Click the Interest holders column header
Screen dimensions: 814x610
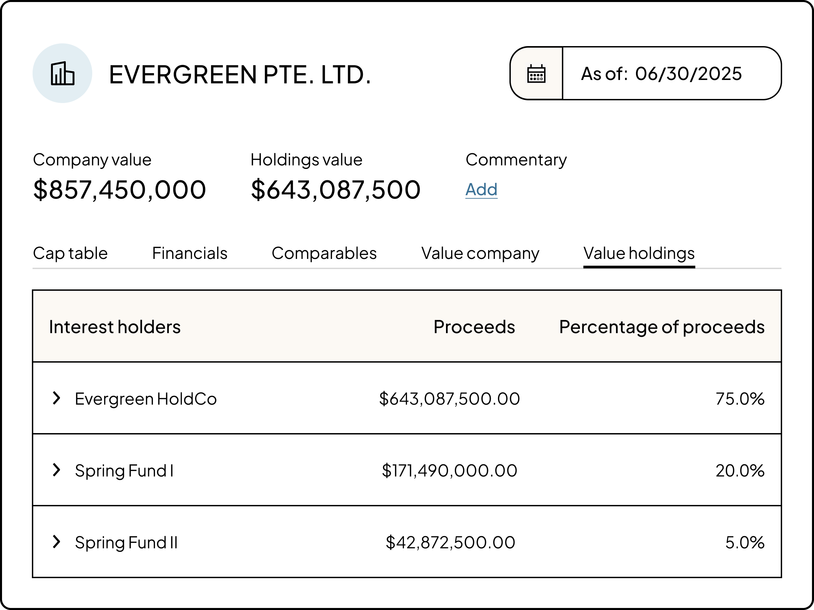coord(115,326)
